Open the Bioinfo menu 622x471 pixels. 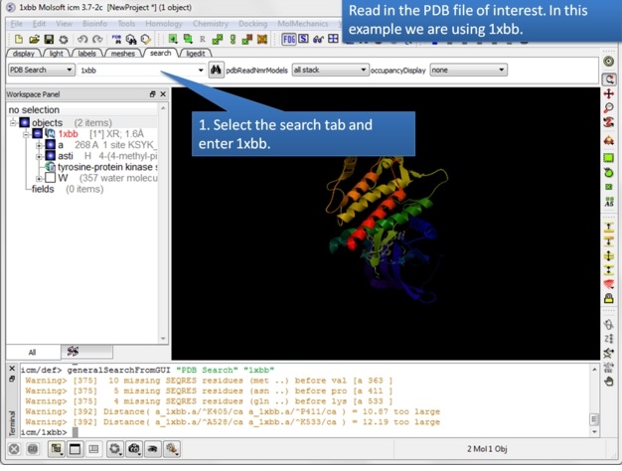click(x=95, y=23)
